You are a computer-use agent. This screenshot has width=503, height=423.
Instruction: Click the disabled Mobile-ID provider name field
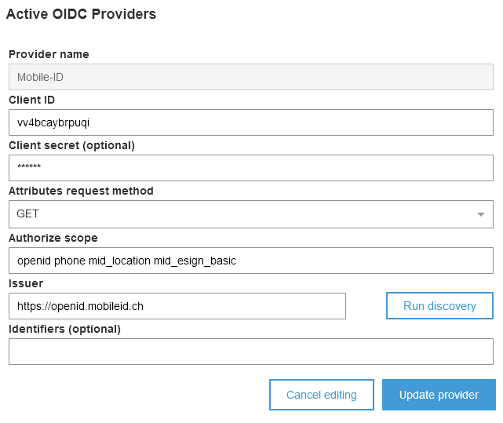click(x=250, y=77)
